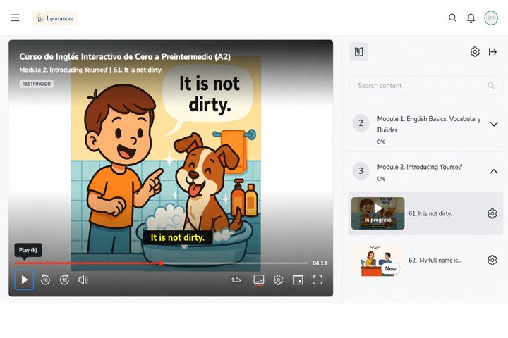
Task: Enter fullscreen mode
Action: tap(317, 280)
